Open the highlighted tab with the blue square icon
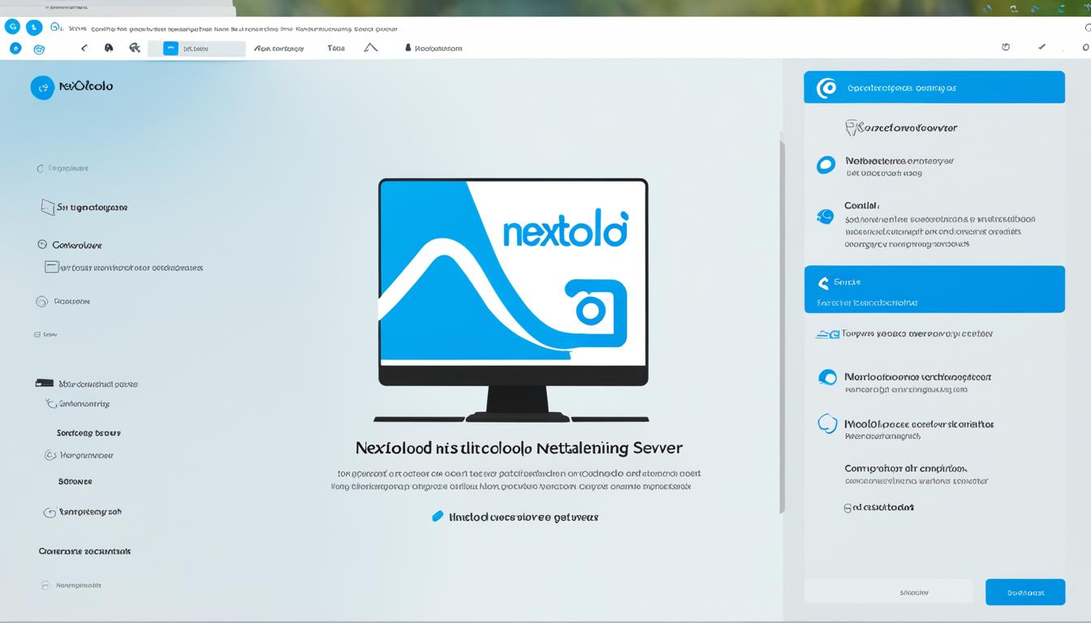 [x=196, y=48]
